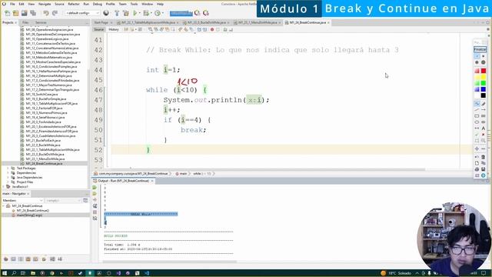Open Run Project dropdown arrow
This screenshot has height=277, width=492.
(140, 13)
